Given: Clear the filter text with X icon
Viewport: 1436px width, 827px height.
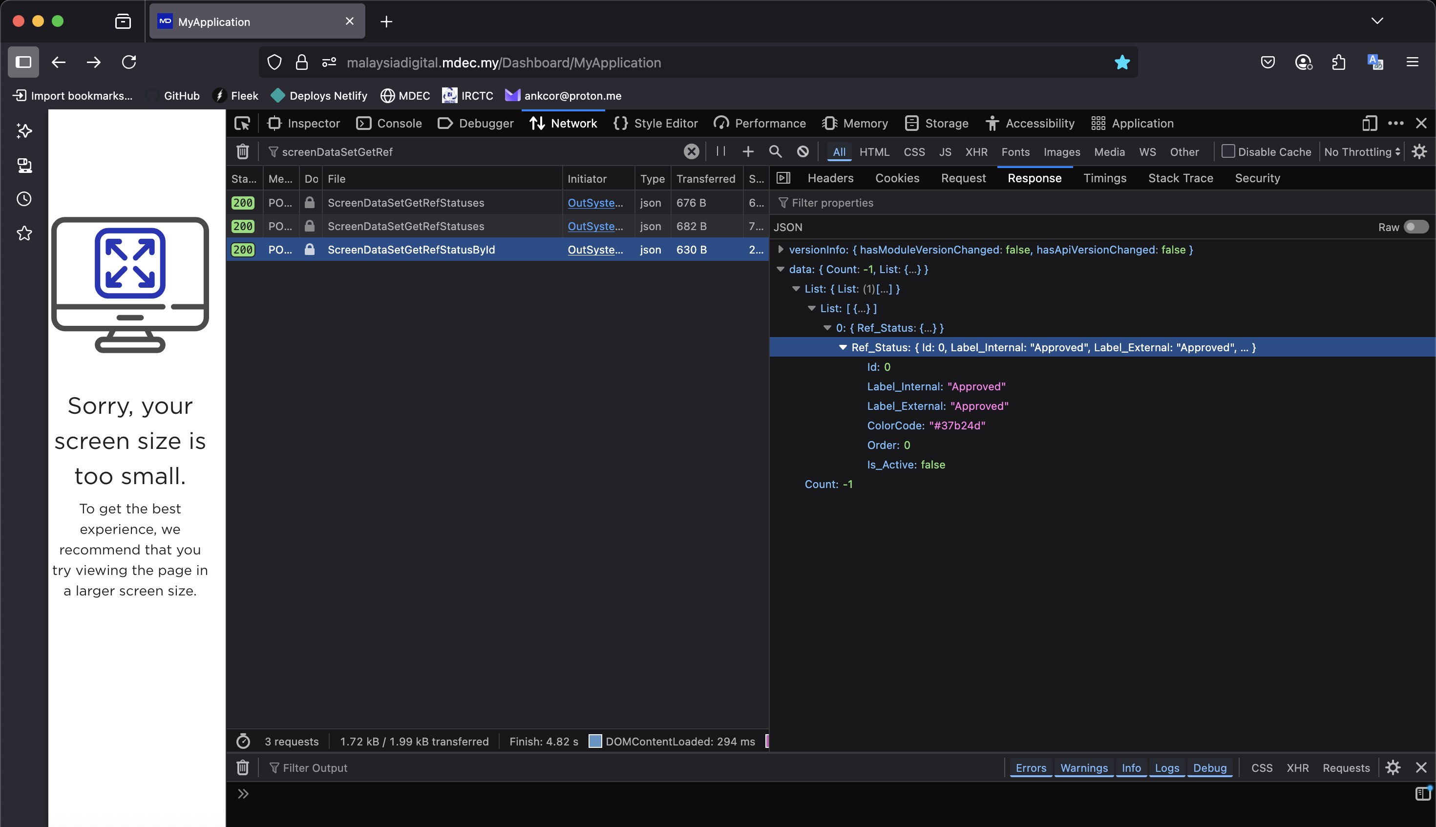Looking at the screenshot, I should [x=691, y=151].
